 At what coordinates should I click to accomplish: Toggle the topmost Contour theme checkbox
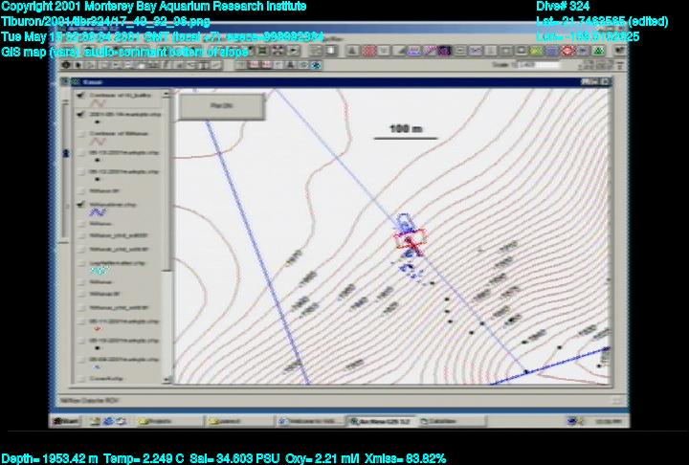(x=80, y=95)
